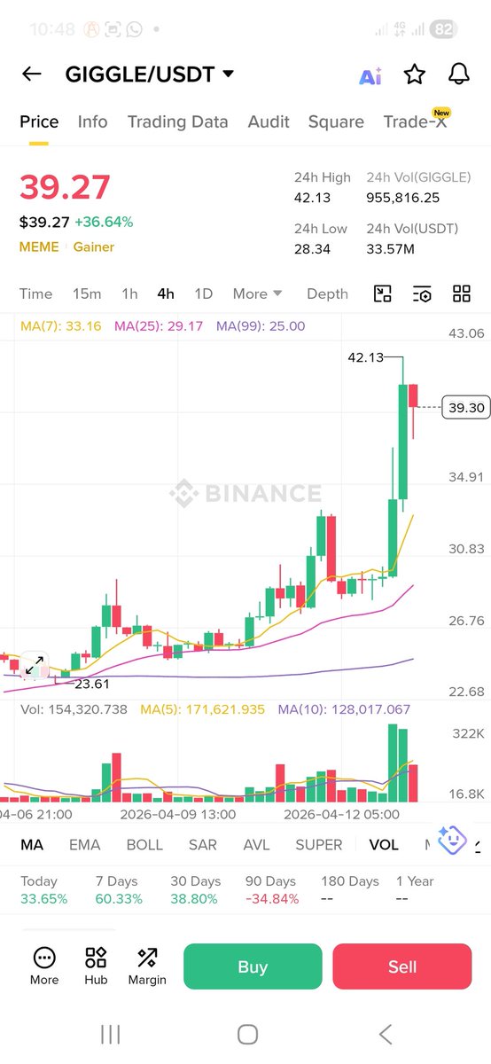
Task: Tap the chart fullscreen expand icon
Action: click(x=35, y=665)
